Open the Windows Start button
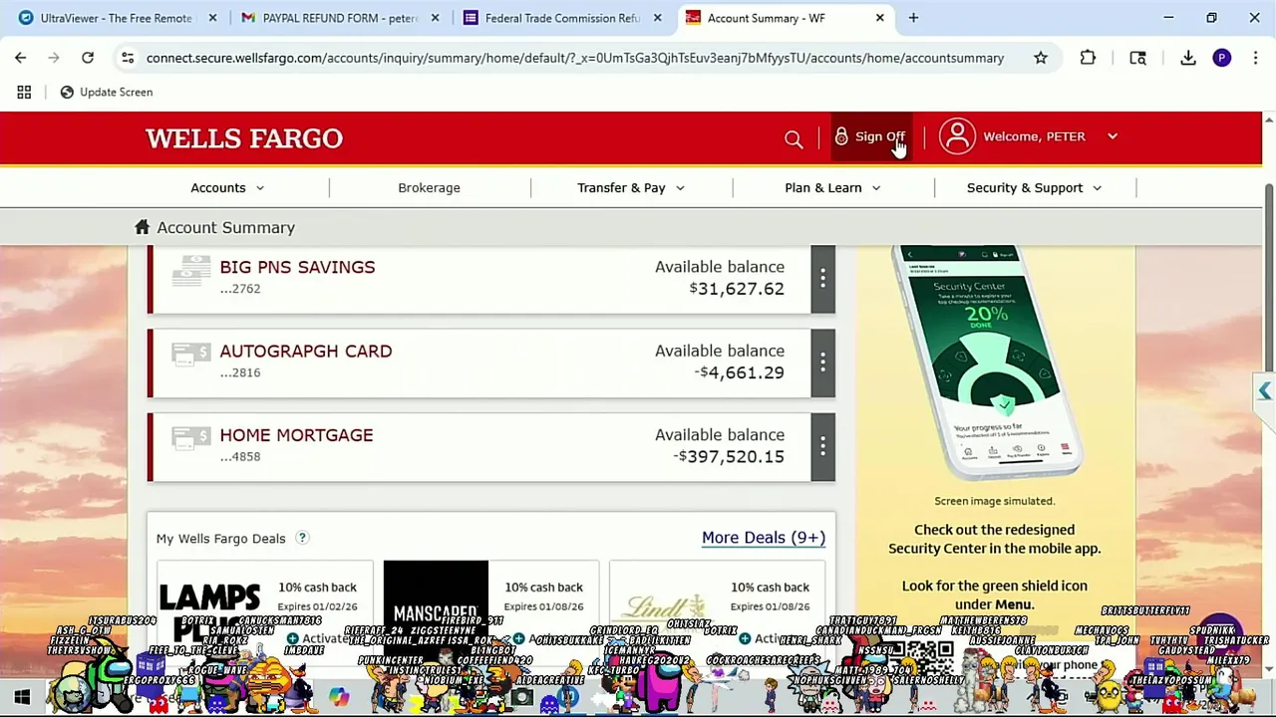The image size is (1276, 717). tap(22, 697)
